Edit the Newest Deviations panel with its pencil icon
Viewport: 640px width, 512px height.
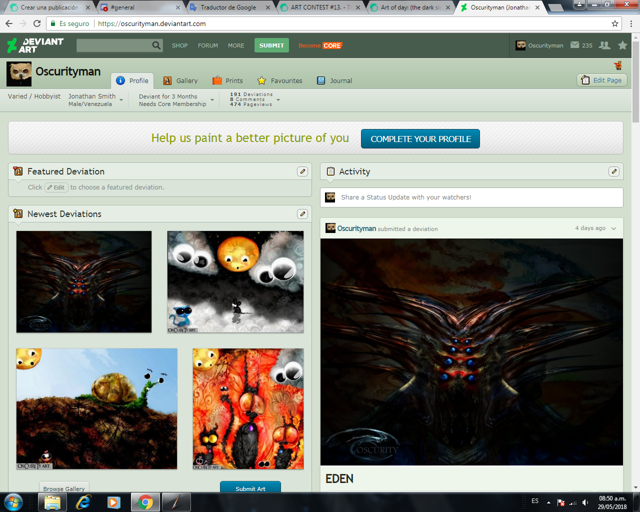(x=302, y=214)
